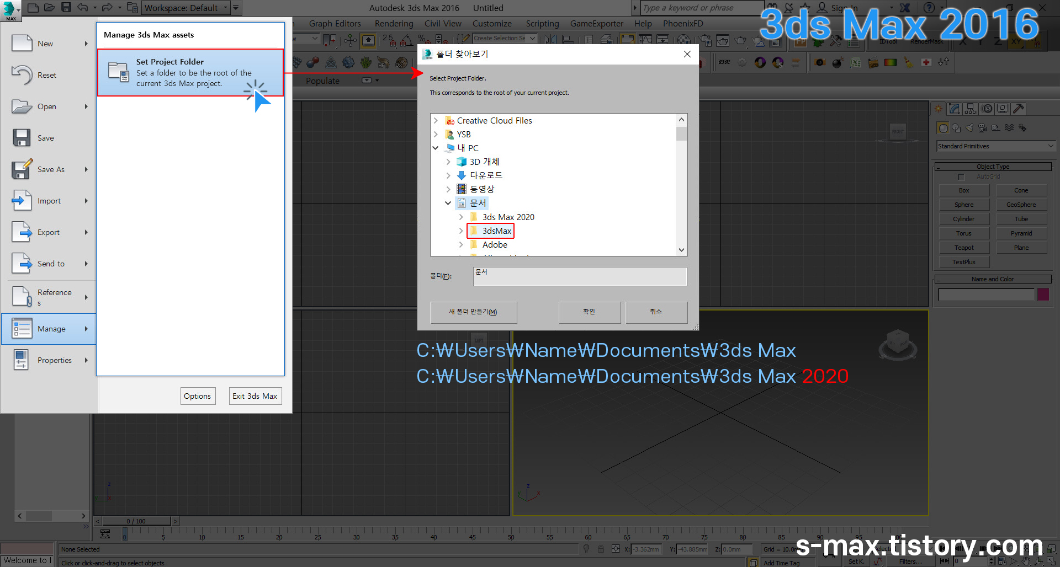Close the 폴더 찾아보기 dialog

pyautogui.click(x=687, y=54)
